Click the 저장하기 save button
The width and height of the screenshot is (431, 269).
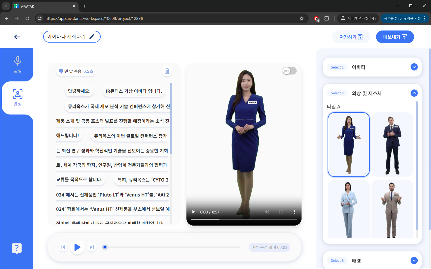351,37
